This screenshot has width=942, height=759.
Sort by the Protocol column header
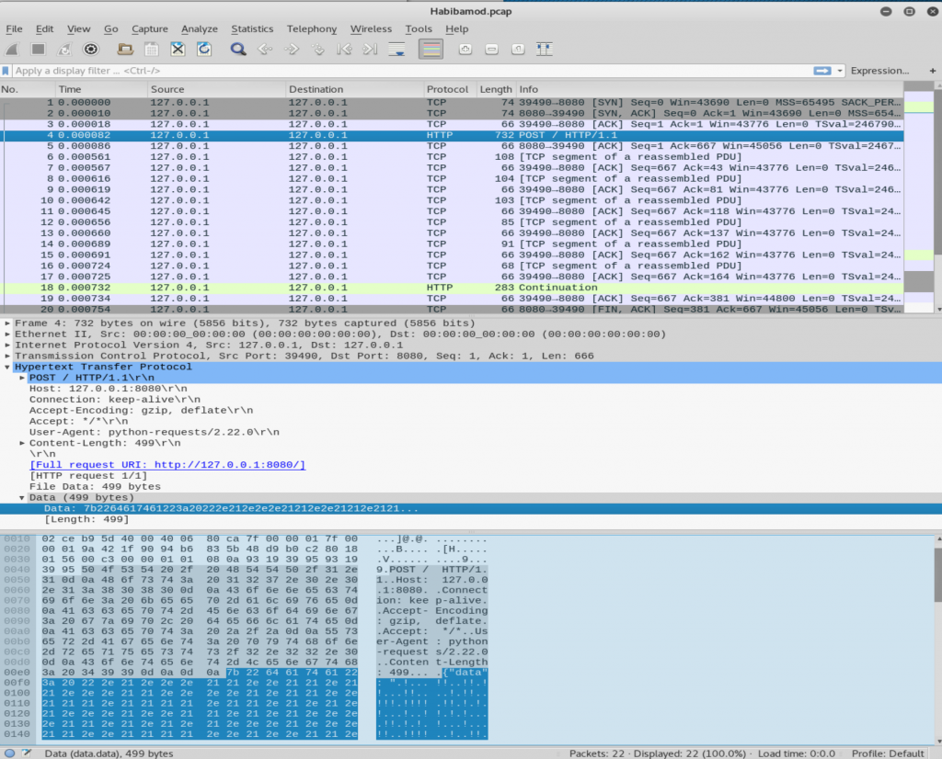click(451, 89)
